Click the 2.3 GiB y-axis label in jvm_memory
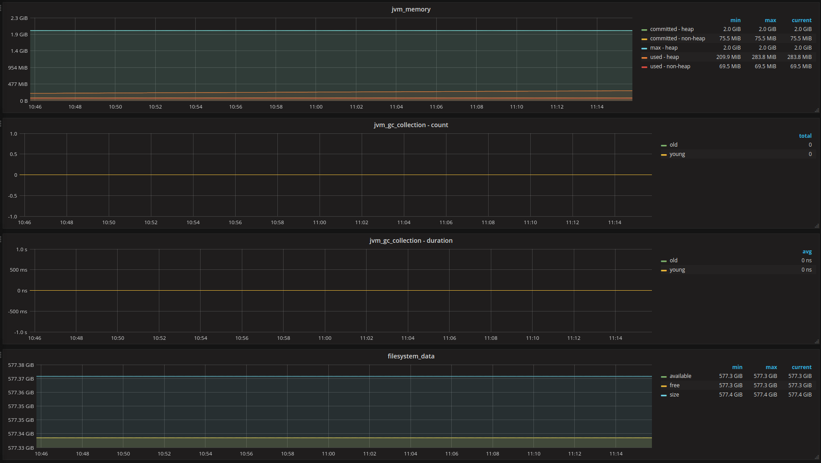This screenshot has height=463, width=821. 19,18
